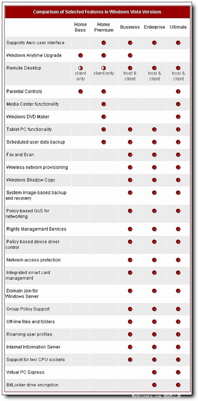Select the Home Basic column header
Image resolution: width=198 pixels, height=401 pixels.
click(x=80, y=27)
